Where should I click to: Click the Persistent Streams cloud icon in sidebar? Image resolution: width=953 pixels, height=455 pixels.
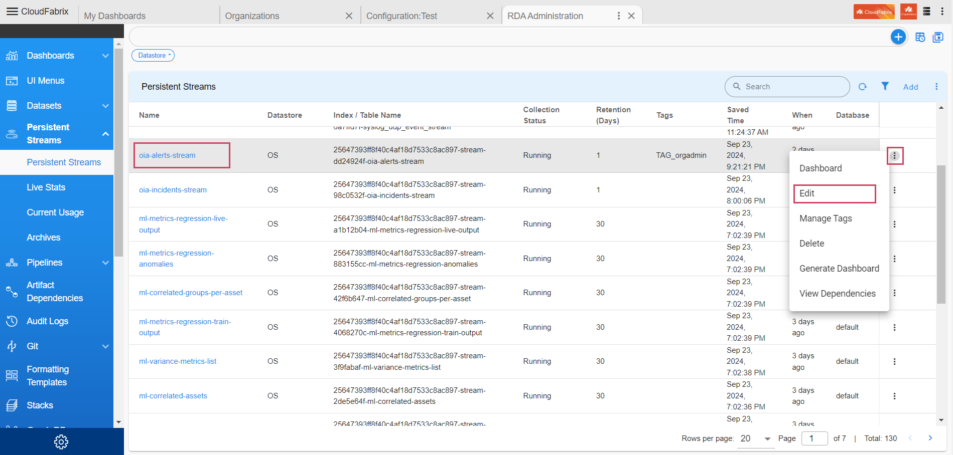[x=12, y=133]
